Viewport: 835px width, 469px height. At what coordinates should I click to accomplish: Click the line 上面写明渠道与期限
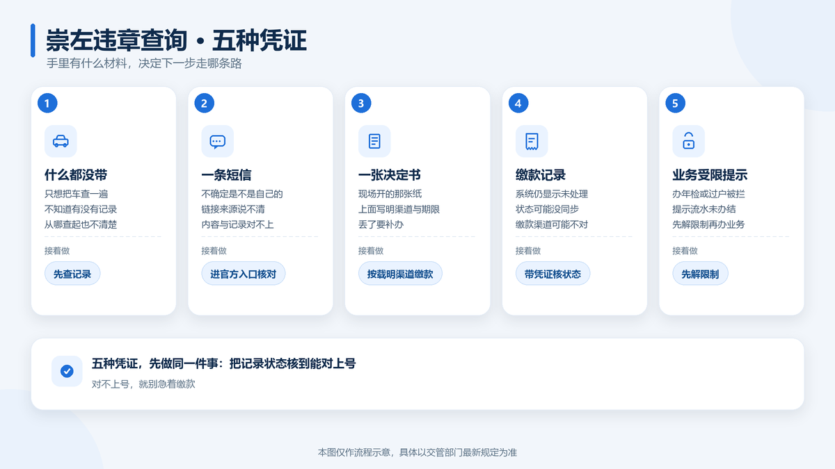coord(399,209)
